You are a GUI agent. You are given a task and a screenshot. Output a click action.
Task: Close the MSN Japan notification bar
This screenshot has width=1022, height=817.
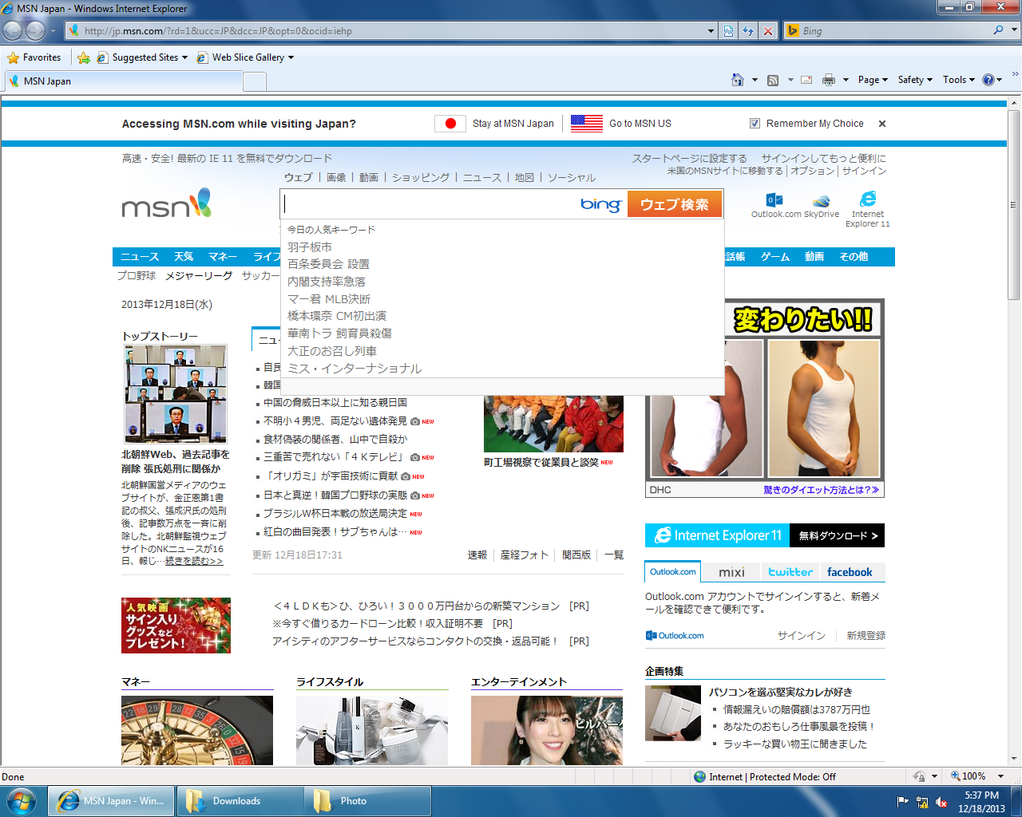click(882, 124)
